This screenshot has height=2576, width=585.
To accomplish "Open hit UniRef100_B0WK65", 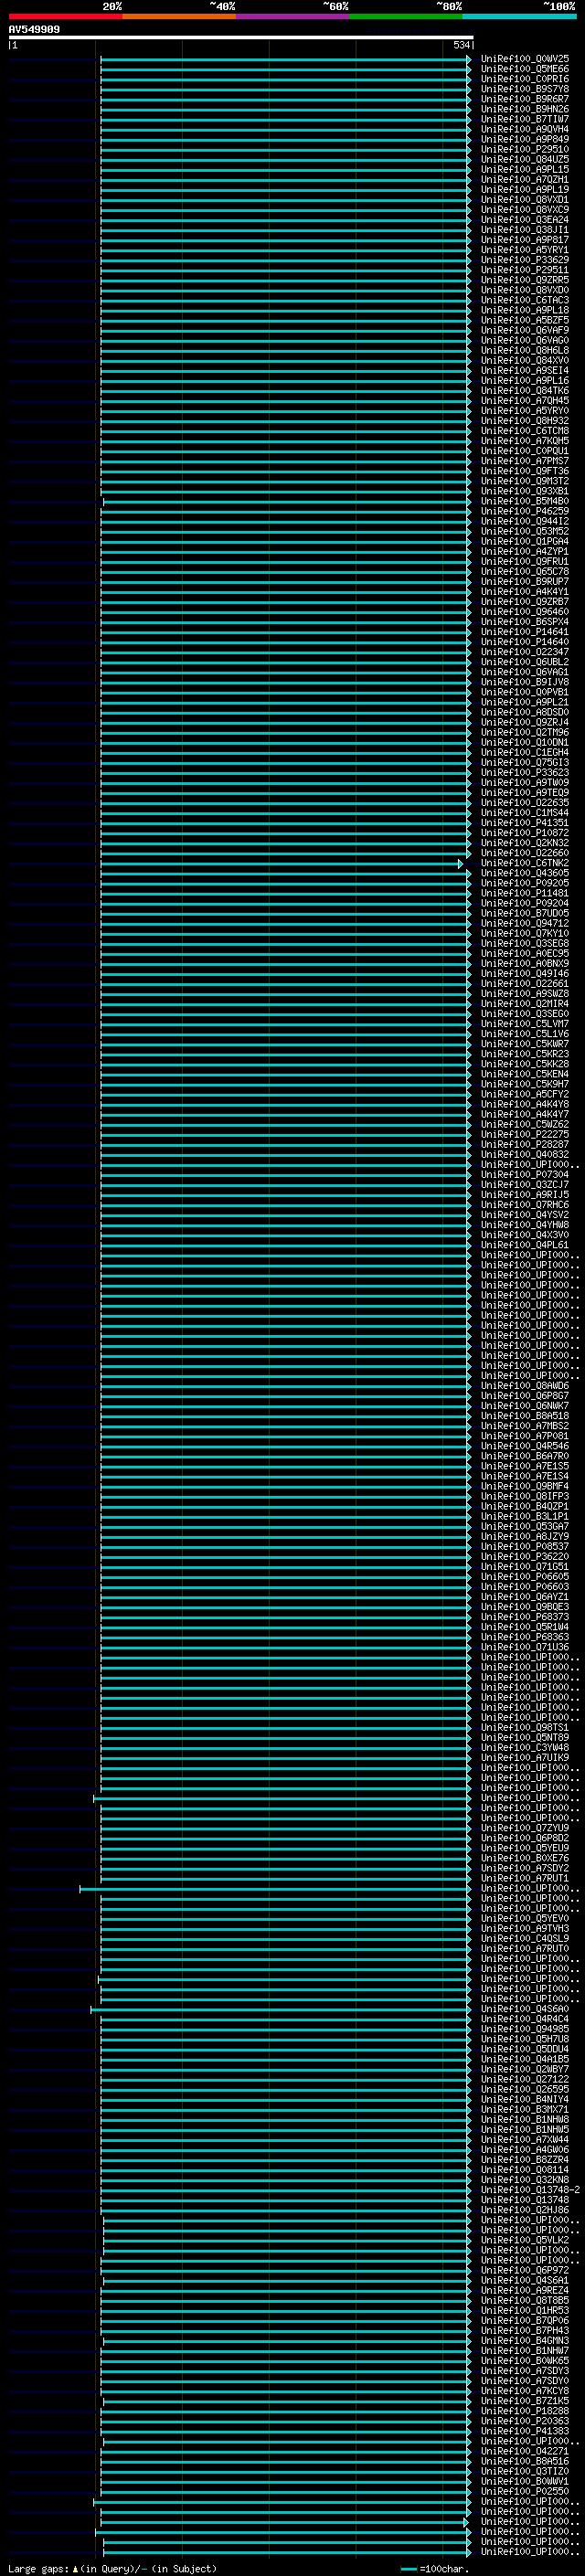I will point(525,2360).
